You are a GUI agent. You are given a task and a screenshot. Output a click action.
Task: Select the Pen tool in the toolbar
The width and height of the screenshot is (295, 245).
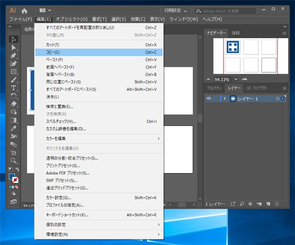[14, 55]
